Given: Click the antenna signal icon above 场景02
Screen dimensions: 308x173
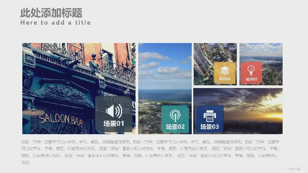Looking at the screenshot, I should tap(175, 116).
